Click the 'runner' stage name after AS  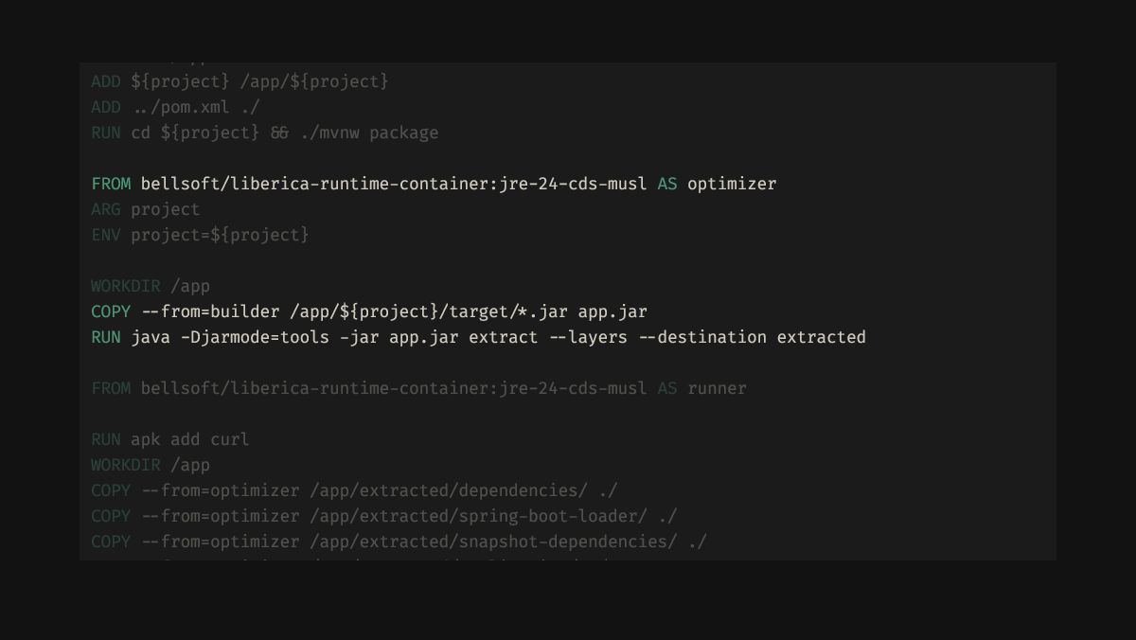coord(717,388)
